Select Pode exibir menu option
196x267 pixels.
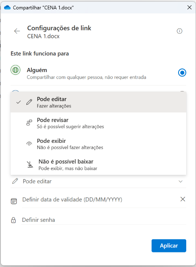pyautogui.click(x=98, y=144)
